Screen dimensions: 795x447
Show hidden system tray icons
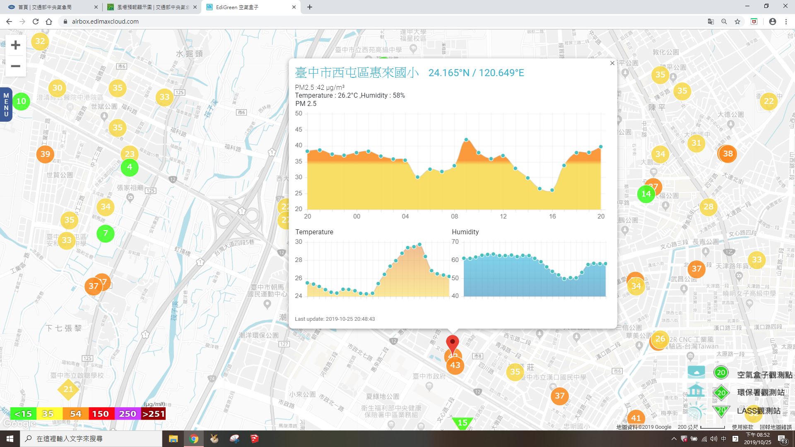674,439
